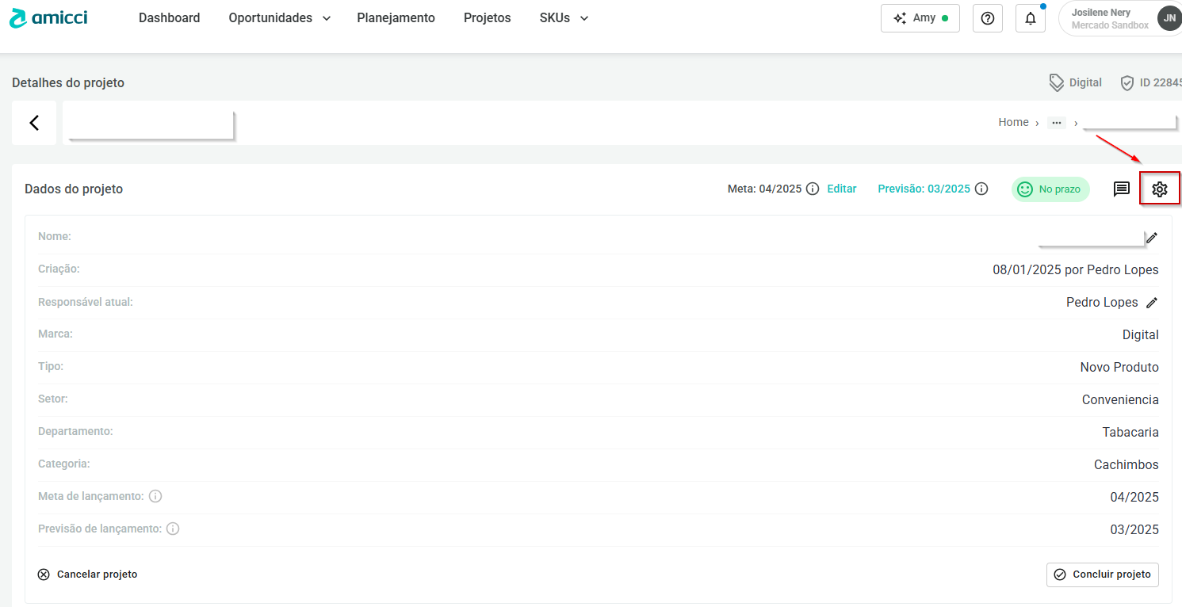Show info for Meta de lançamento

click(155, 496)
